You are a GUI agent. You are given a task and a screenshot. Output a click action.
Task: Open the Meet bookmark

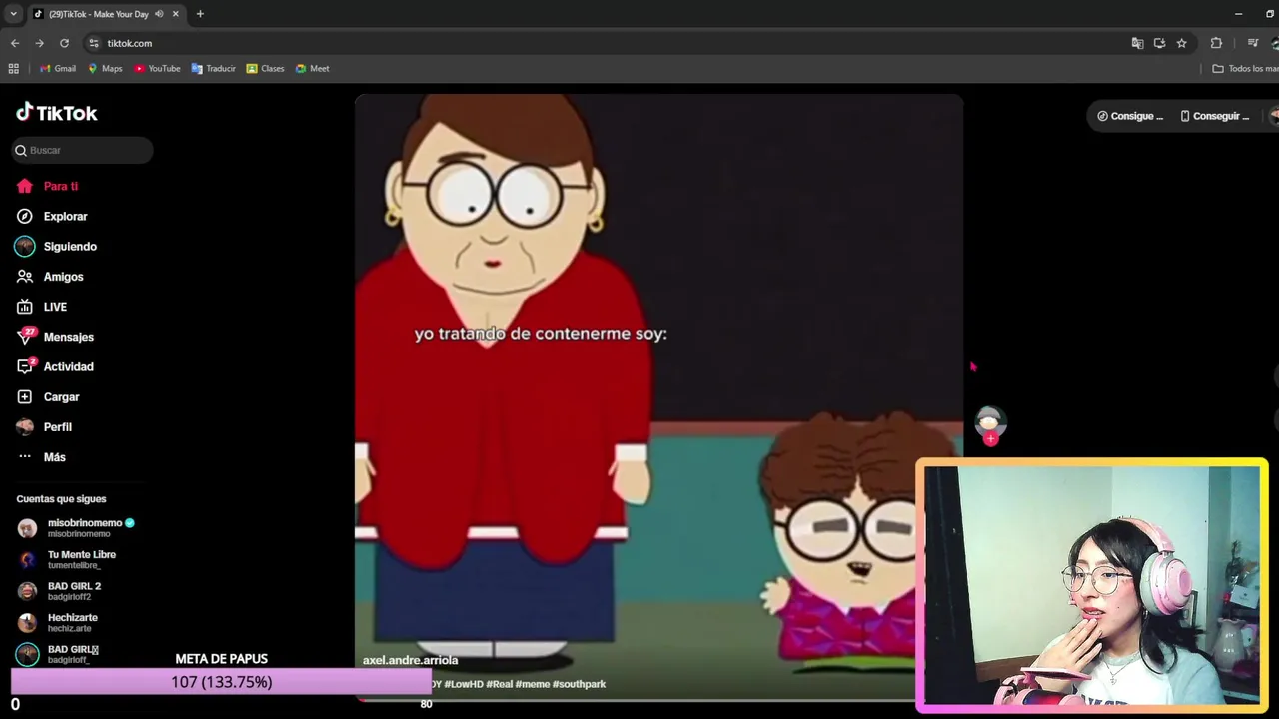[312, 69]
